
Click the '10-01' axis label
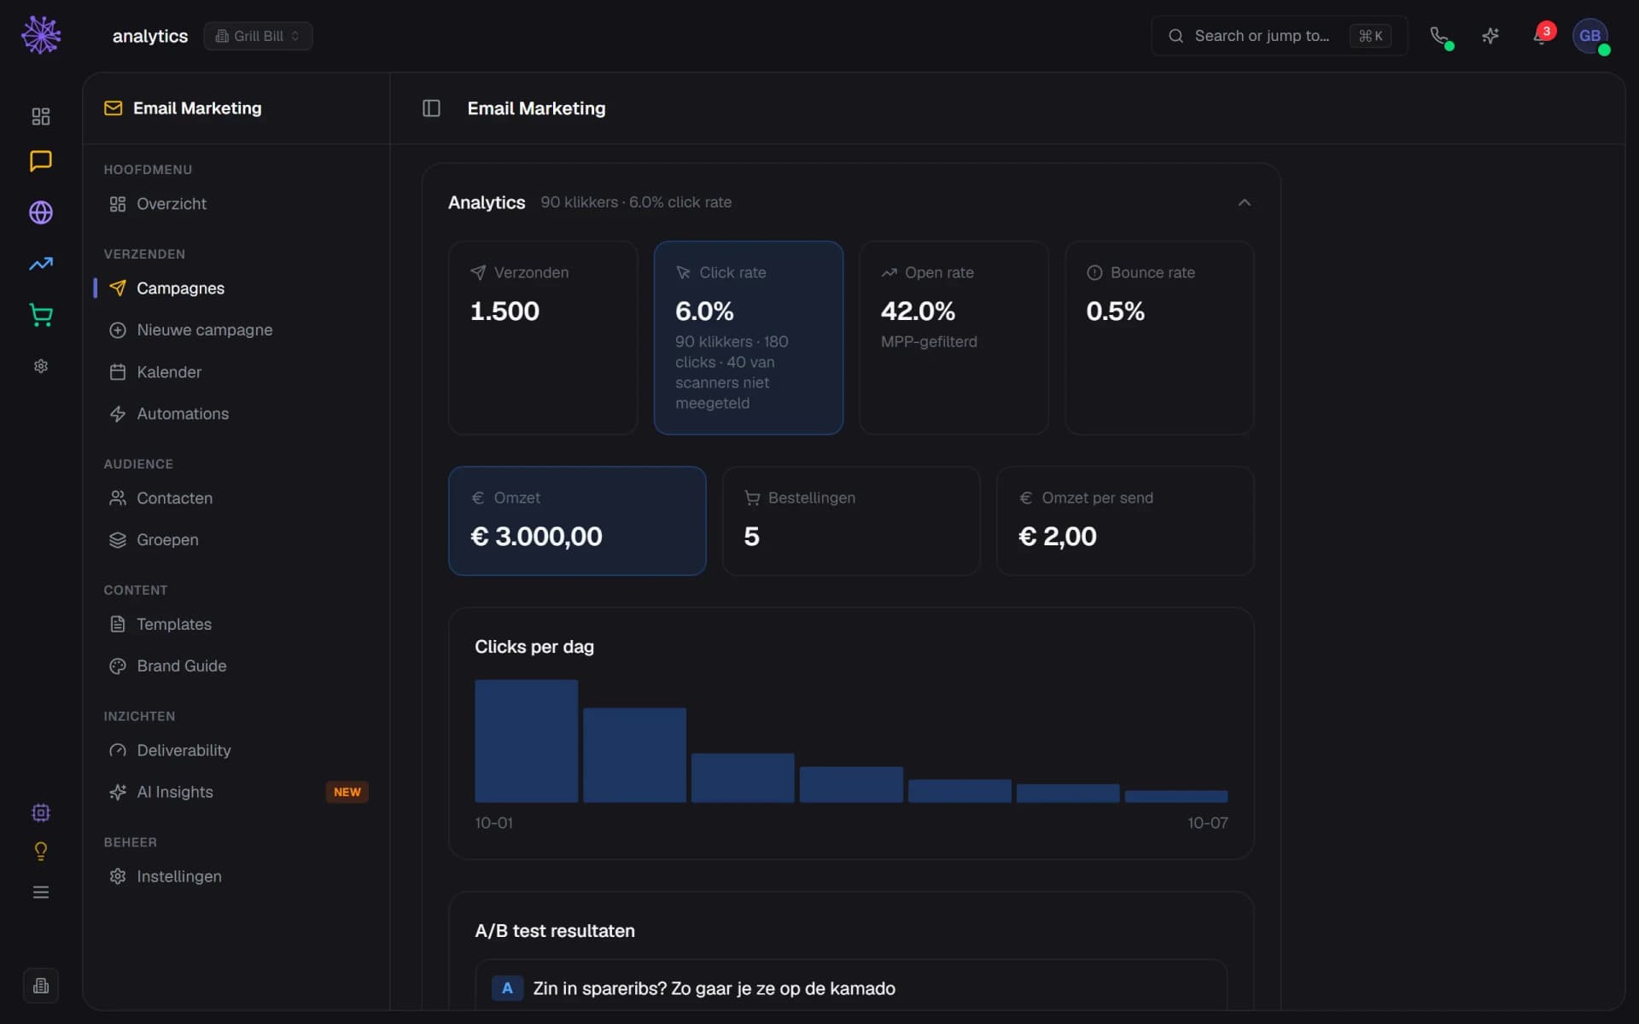(x=493, y=823)
